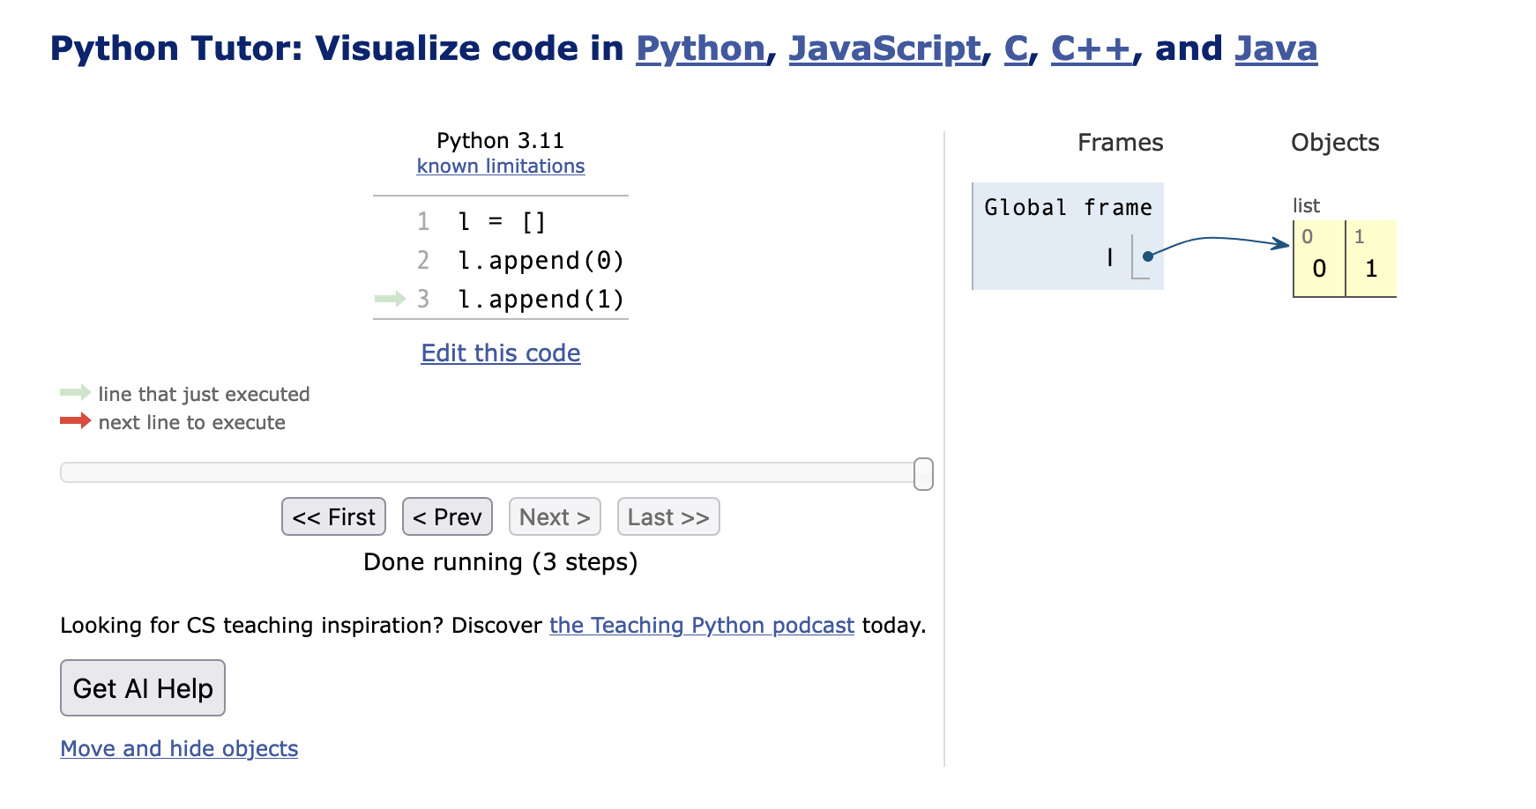Click the Frames column heading
Screen dimensions: 1536x809
(x=1121, y=143)
